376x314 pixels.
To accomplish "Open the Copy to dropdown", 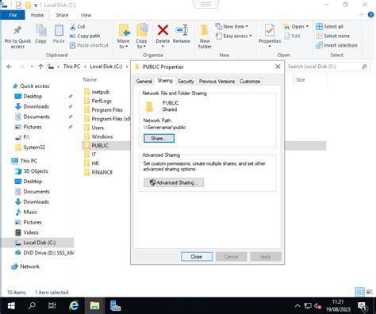I will (x=141, y=44).
